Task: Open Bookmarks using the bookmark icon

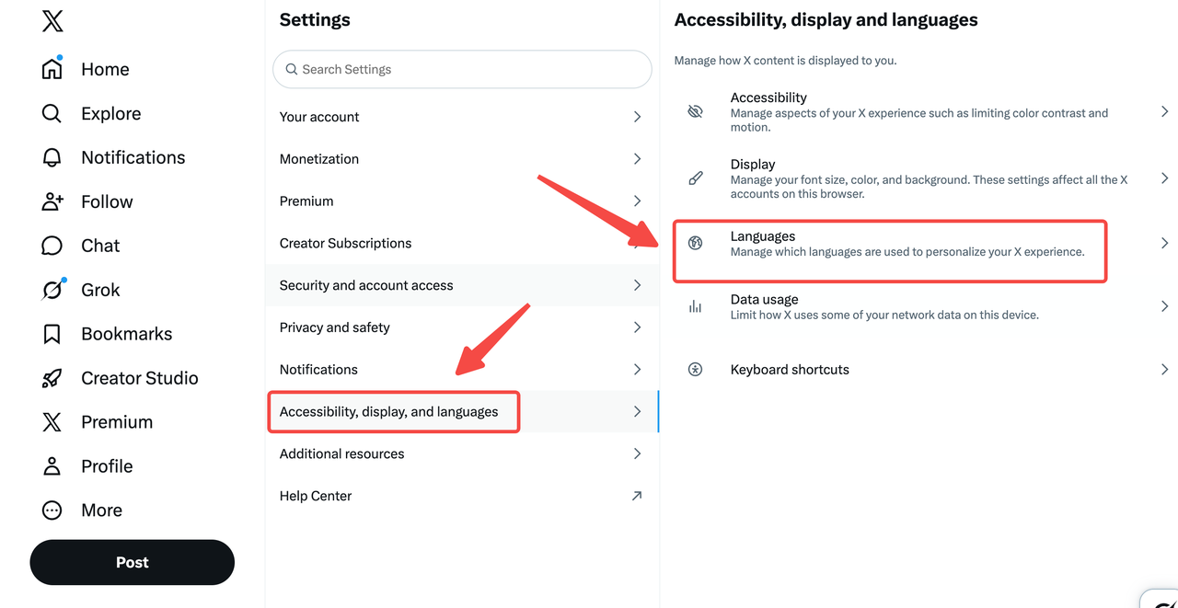Action: pyautogui.click(x=52, y=334)
